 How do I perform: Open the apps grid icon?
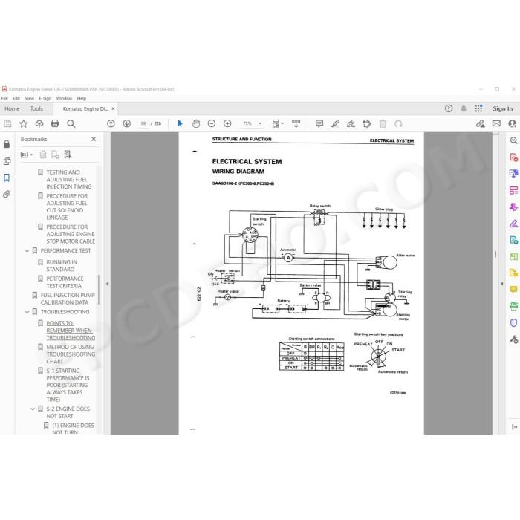pyautogui.click(x=478, y=108)
